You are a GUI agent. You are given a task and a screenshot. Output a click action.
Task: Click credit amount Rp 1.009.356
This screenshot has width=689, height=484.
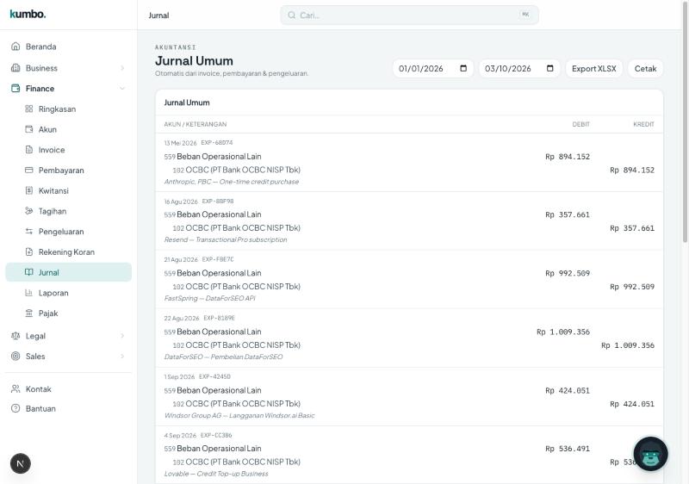[628, 345]
